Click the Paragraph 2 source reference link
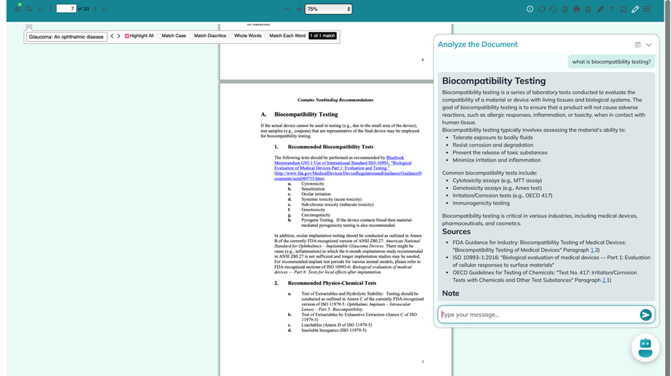This screenshot has width=671, height=376. click(x=604, y=280)
